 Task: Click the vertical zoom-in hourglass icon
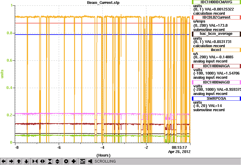click(50, 161)
